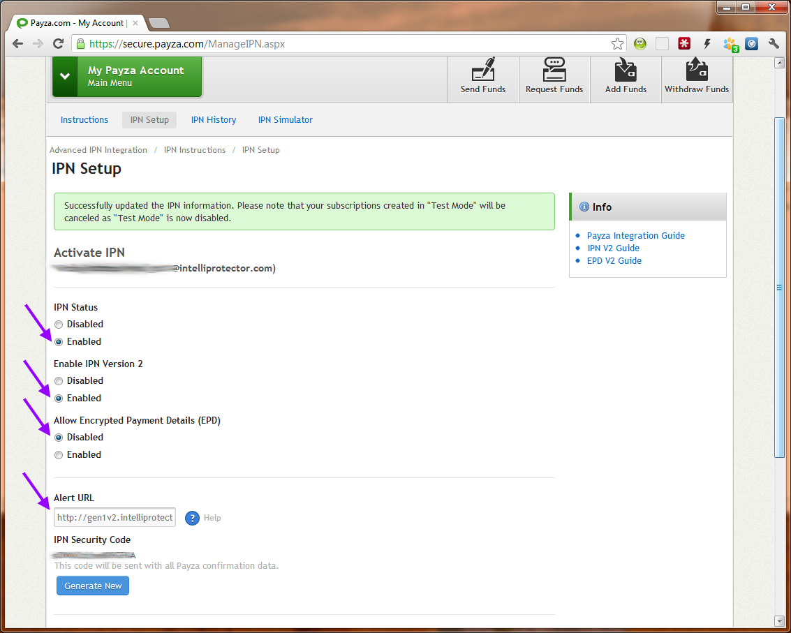Click the page scrollbar thumb
Screen dimensions: 791x633
click(779, 288)
